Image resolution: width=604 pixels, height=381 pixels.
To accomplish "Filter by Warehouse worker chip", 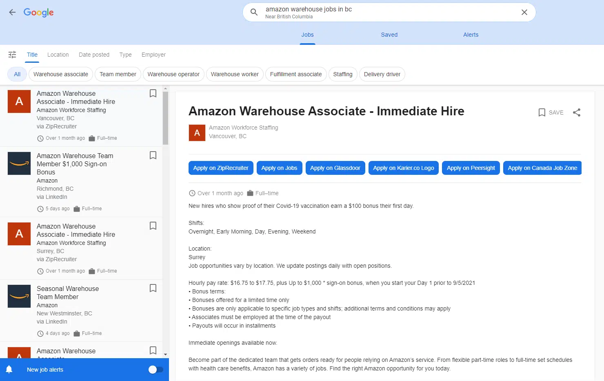I will (x=235, y=74).
